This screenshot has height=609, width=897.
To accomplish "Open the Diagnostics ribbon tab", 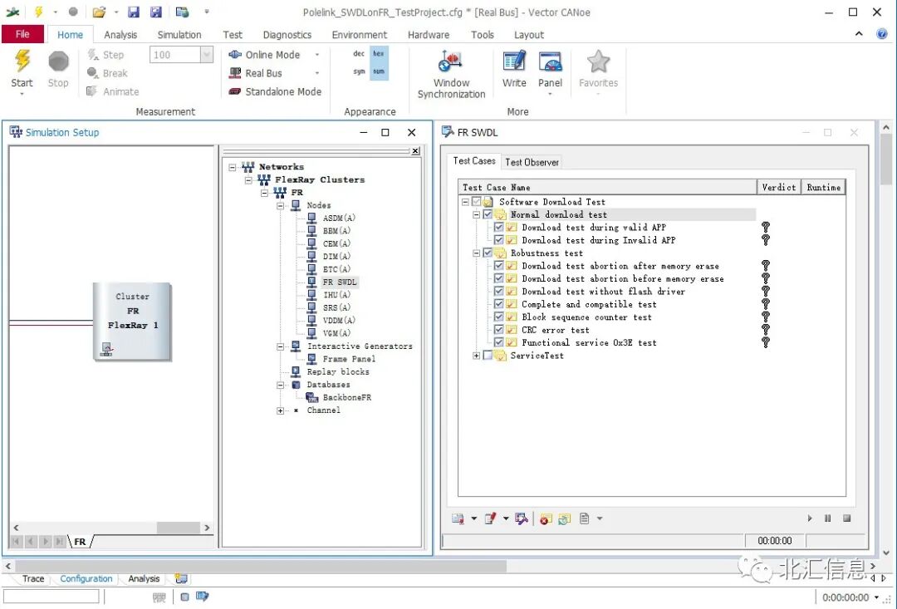I will point(287,35).
